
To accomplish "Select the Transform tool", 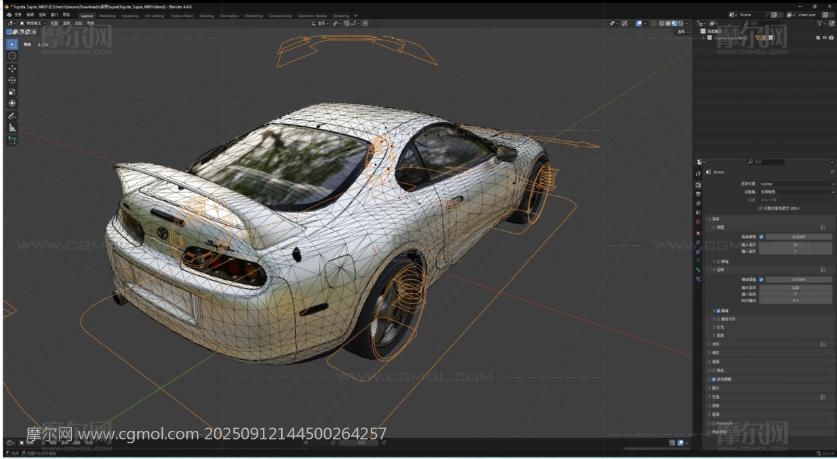I will click(x=12, y=103).
